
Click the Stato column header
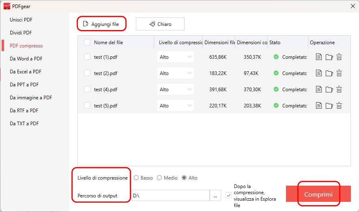click(275, 42)
